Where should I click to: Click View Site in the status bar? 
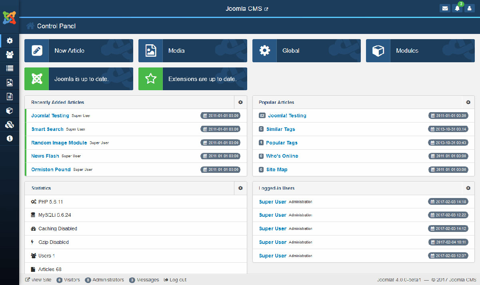(38, 280)
